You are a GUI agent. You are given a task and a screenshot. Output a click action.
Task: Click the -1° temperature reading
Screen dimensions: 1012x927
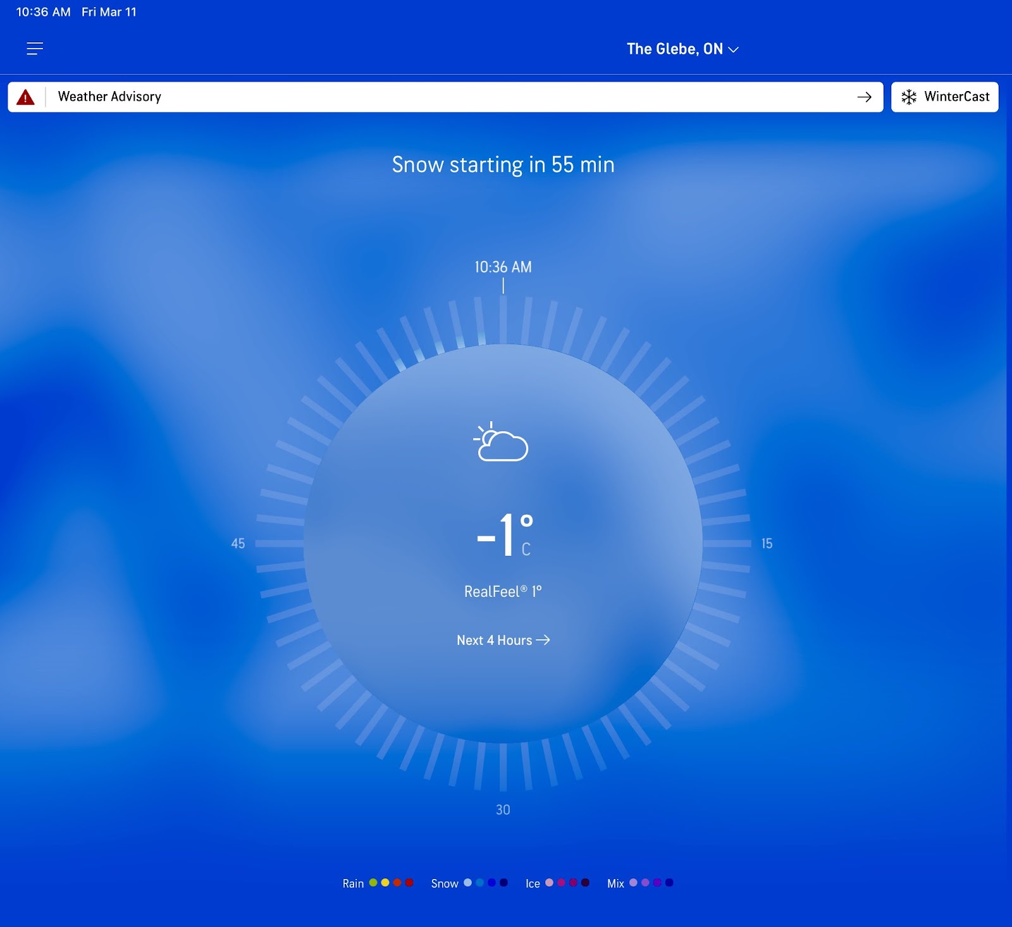click(505, 535)
